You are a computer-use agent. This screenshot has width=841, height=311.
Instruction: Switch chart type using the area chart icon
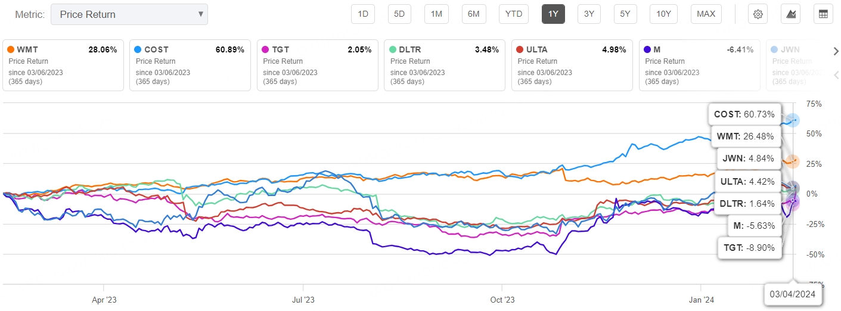pyautogui.click(x=791, y=14)
